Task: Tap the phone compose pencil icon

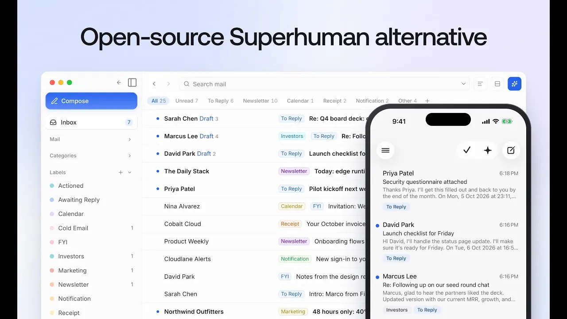Action: click(x=511, y=150)
